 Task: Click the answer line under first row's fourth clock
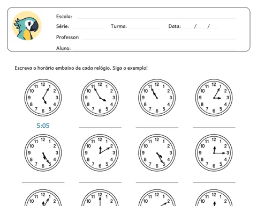[214, 128]
